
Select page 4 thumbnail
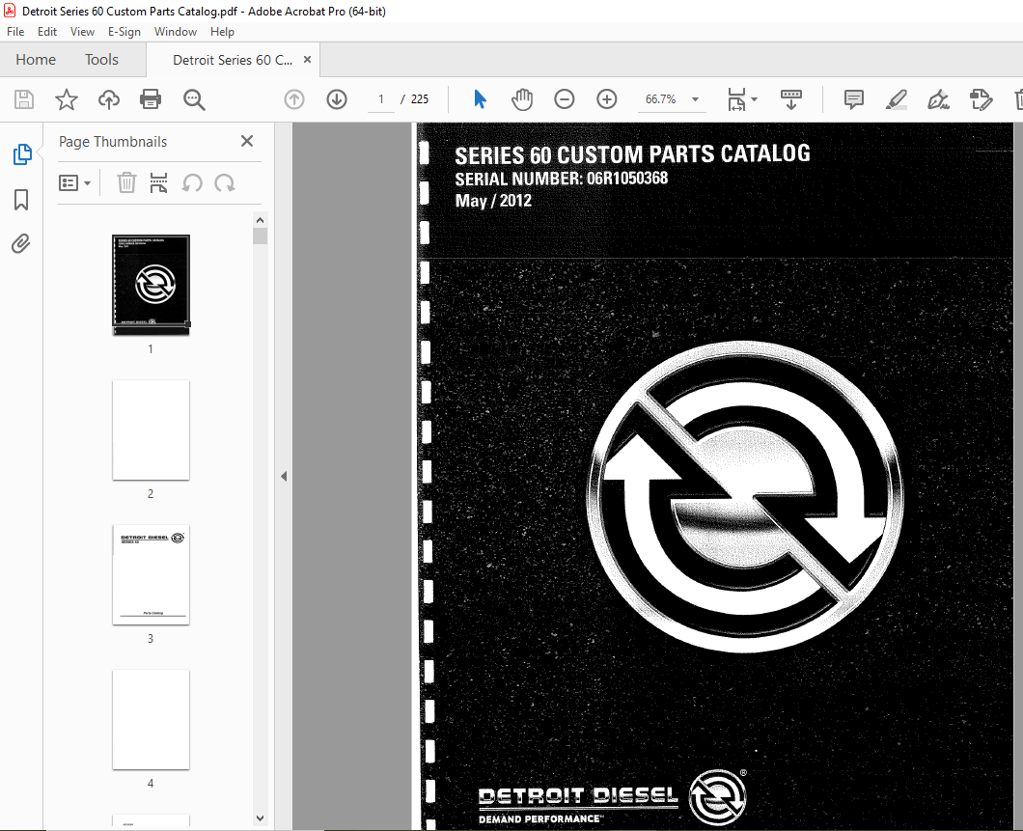click(151, 719)
